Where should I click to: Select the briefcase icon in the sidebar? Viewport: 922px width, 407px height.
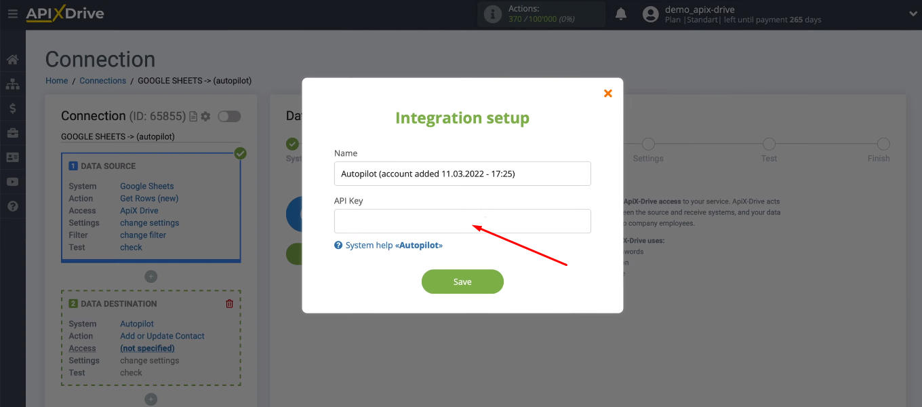click(12, 132)
